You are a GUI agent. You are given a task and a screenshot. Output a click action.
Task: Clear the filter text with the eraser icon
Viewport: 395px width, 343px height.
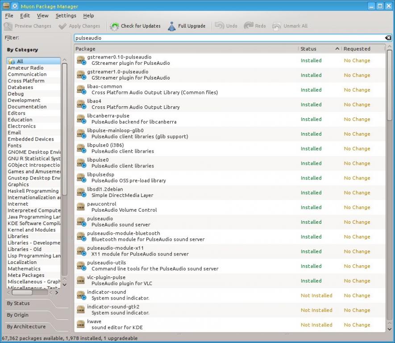(x=388, y=38)
